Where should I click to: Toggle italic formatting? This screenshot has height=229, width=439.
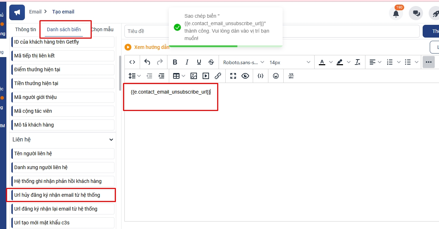(x=187, y=62)
